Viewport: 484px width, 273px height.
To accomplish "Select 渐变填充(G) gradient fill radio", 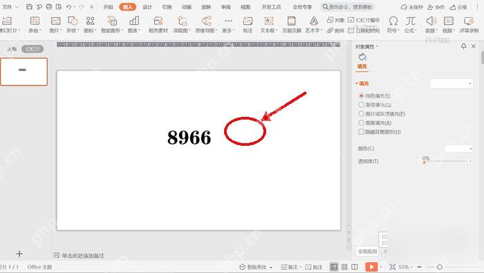I will pos(361,105).
